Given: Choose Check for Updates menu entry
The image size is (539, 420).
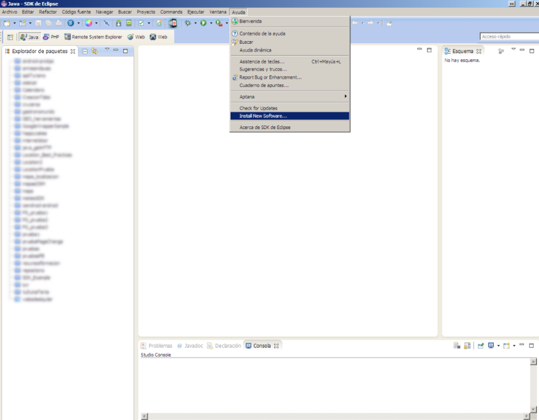Looking at the screenshot, I should click(x=290, y=108).
